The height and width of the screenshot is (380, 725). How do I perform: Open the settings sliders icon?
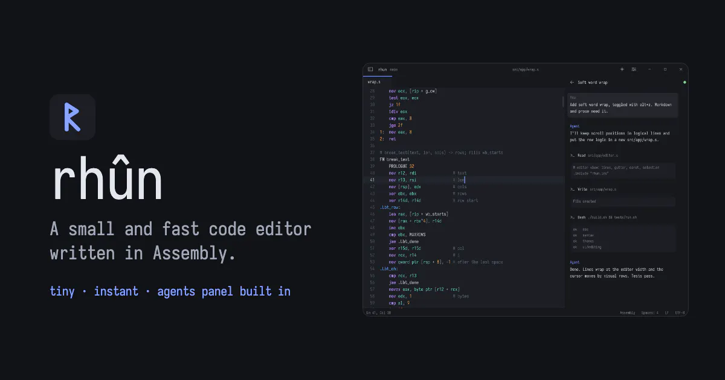click(x=634, y=69)
